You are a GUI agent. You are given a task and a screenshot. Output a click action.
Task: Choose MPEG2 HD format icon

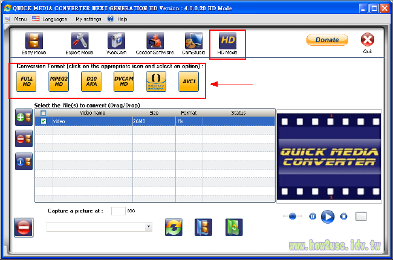coord(59,81)
